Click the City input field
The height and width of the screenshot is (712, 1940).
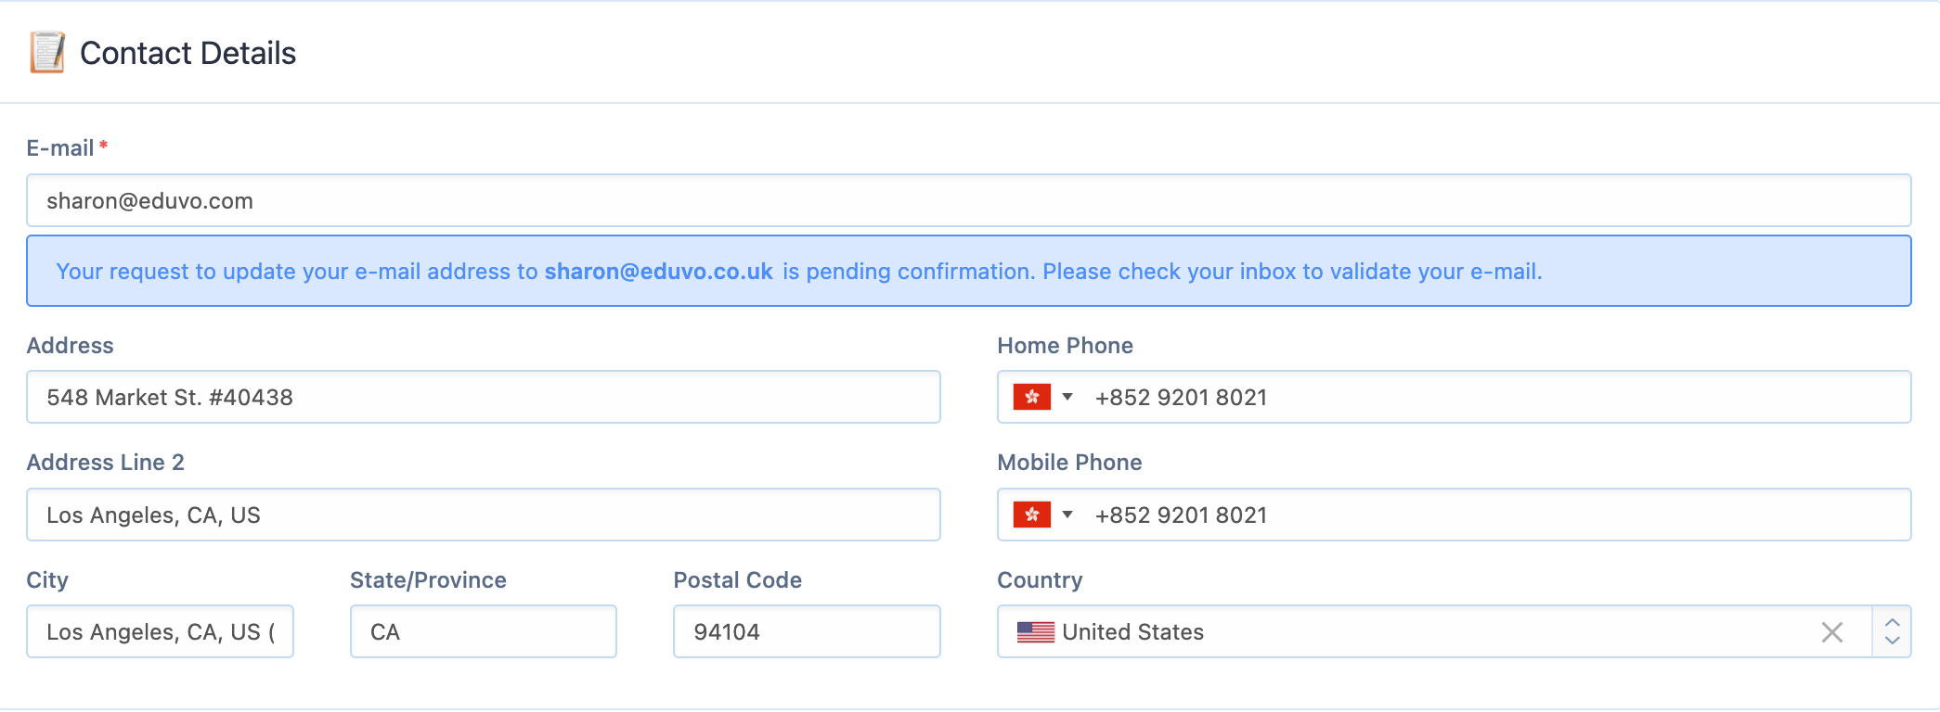pos(160,631)
